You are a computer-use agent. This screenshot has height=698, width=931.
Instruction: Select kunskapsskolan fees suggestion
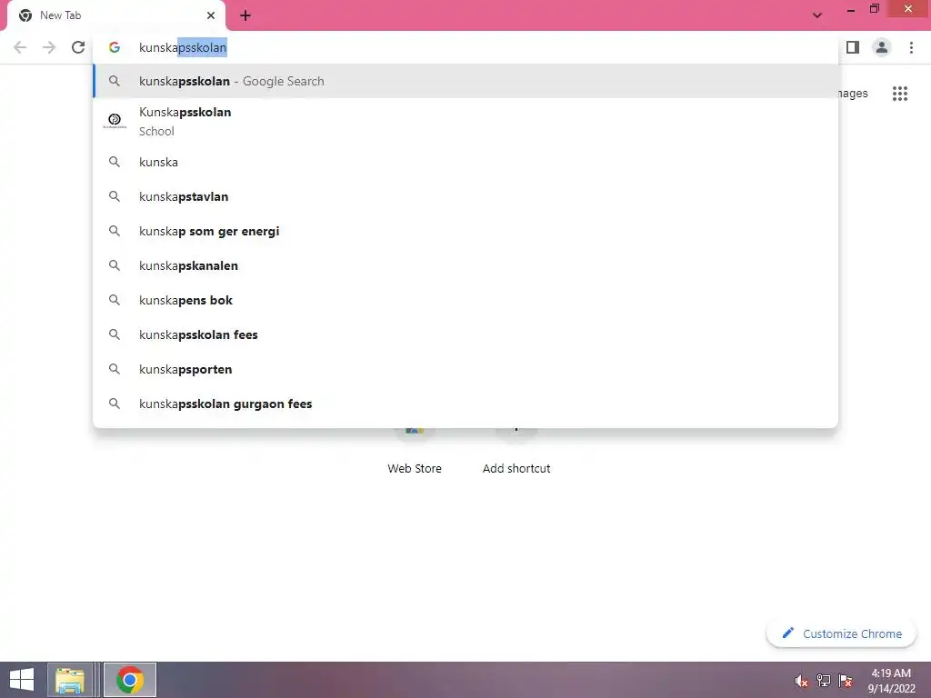coord(466,334)
